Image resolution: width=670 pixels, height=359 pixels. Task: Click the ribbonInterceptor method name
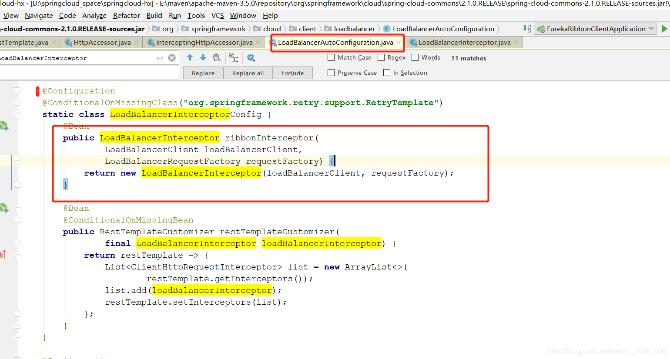click(269, 138)
